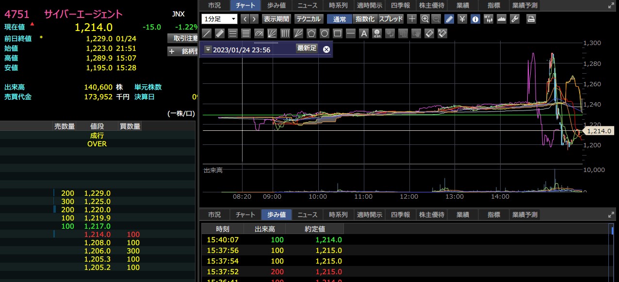Select the 1,205.2 bid price row
Image resolution: width=619 pixels, height=282 pixels.
[x=97, y=267]
